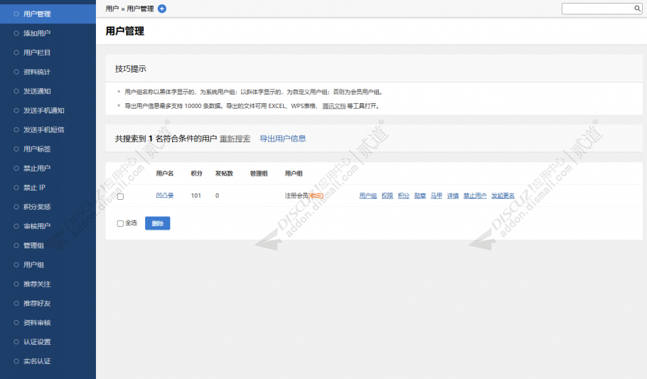Open sidebar item 实名认证
Viewport: 647px width, 379px height.
tap(48, 361)
